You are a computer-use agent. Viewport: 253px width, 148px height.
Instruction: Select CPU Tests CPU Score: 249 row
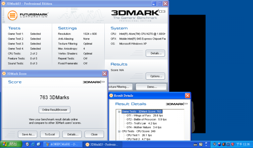tap(138, 131)
